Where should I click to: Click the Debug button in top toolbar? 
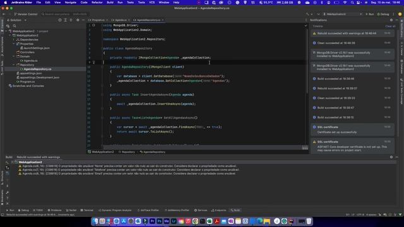pos(383,14)
